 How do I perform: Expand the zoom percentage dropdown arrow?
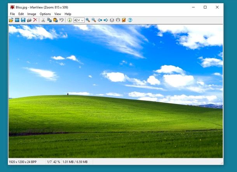[x=82, y=20]
